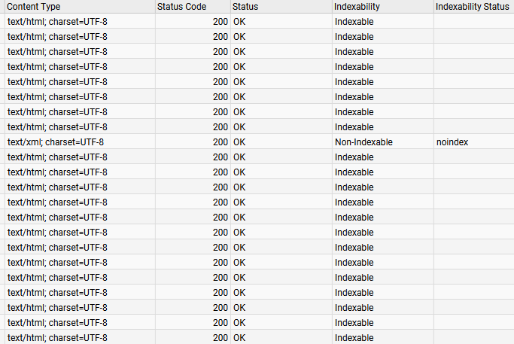The image size is (514, 344).
Task: Select OK status in the noindex row
Action: point(239,142)
